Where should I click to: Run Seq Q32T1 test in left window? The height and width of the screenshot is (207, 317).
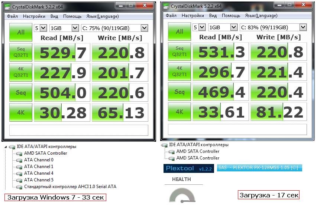(21, 52)
